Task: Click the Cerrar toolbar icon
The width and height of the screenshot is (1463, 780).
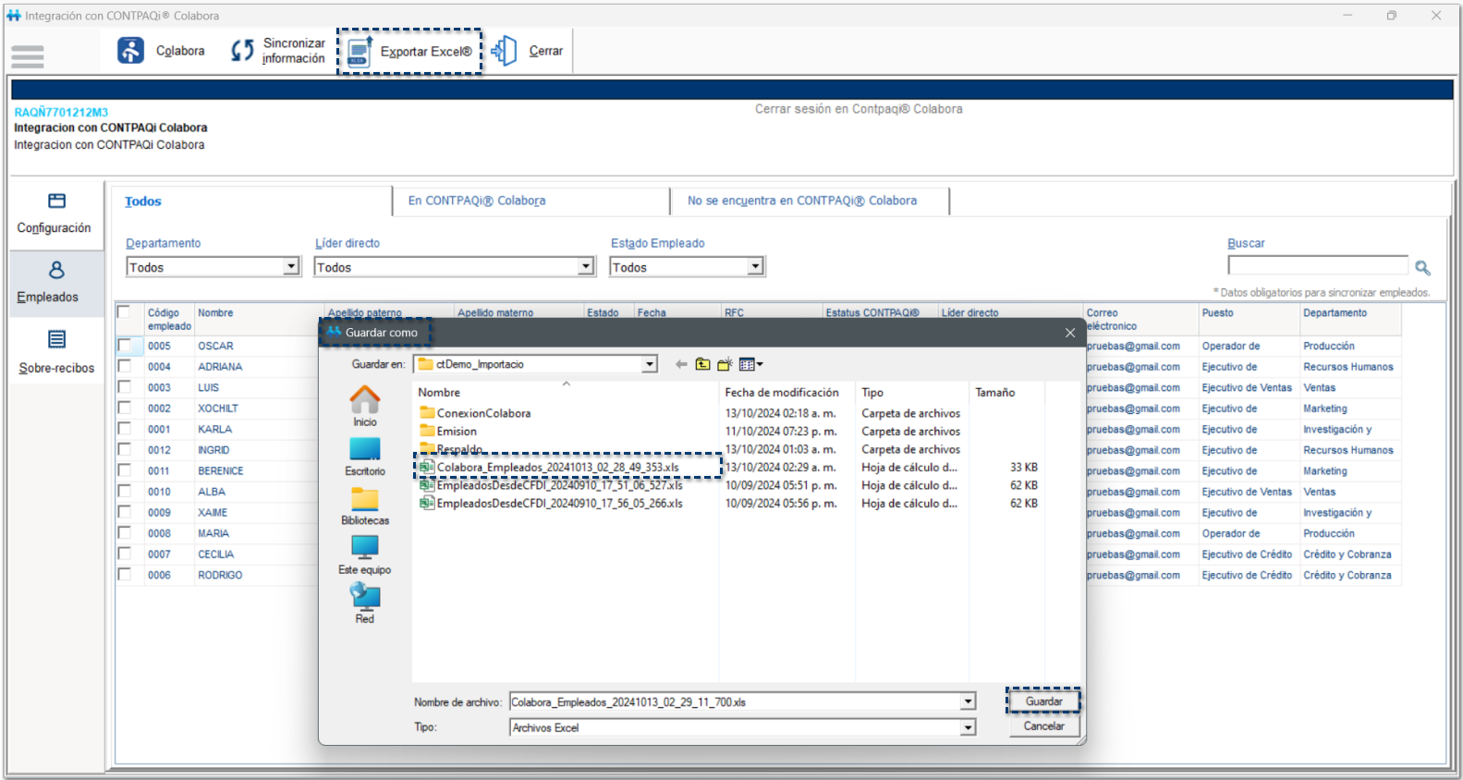Action: tap(505, 51)
